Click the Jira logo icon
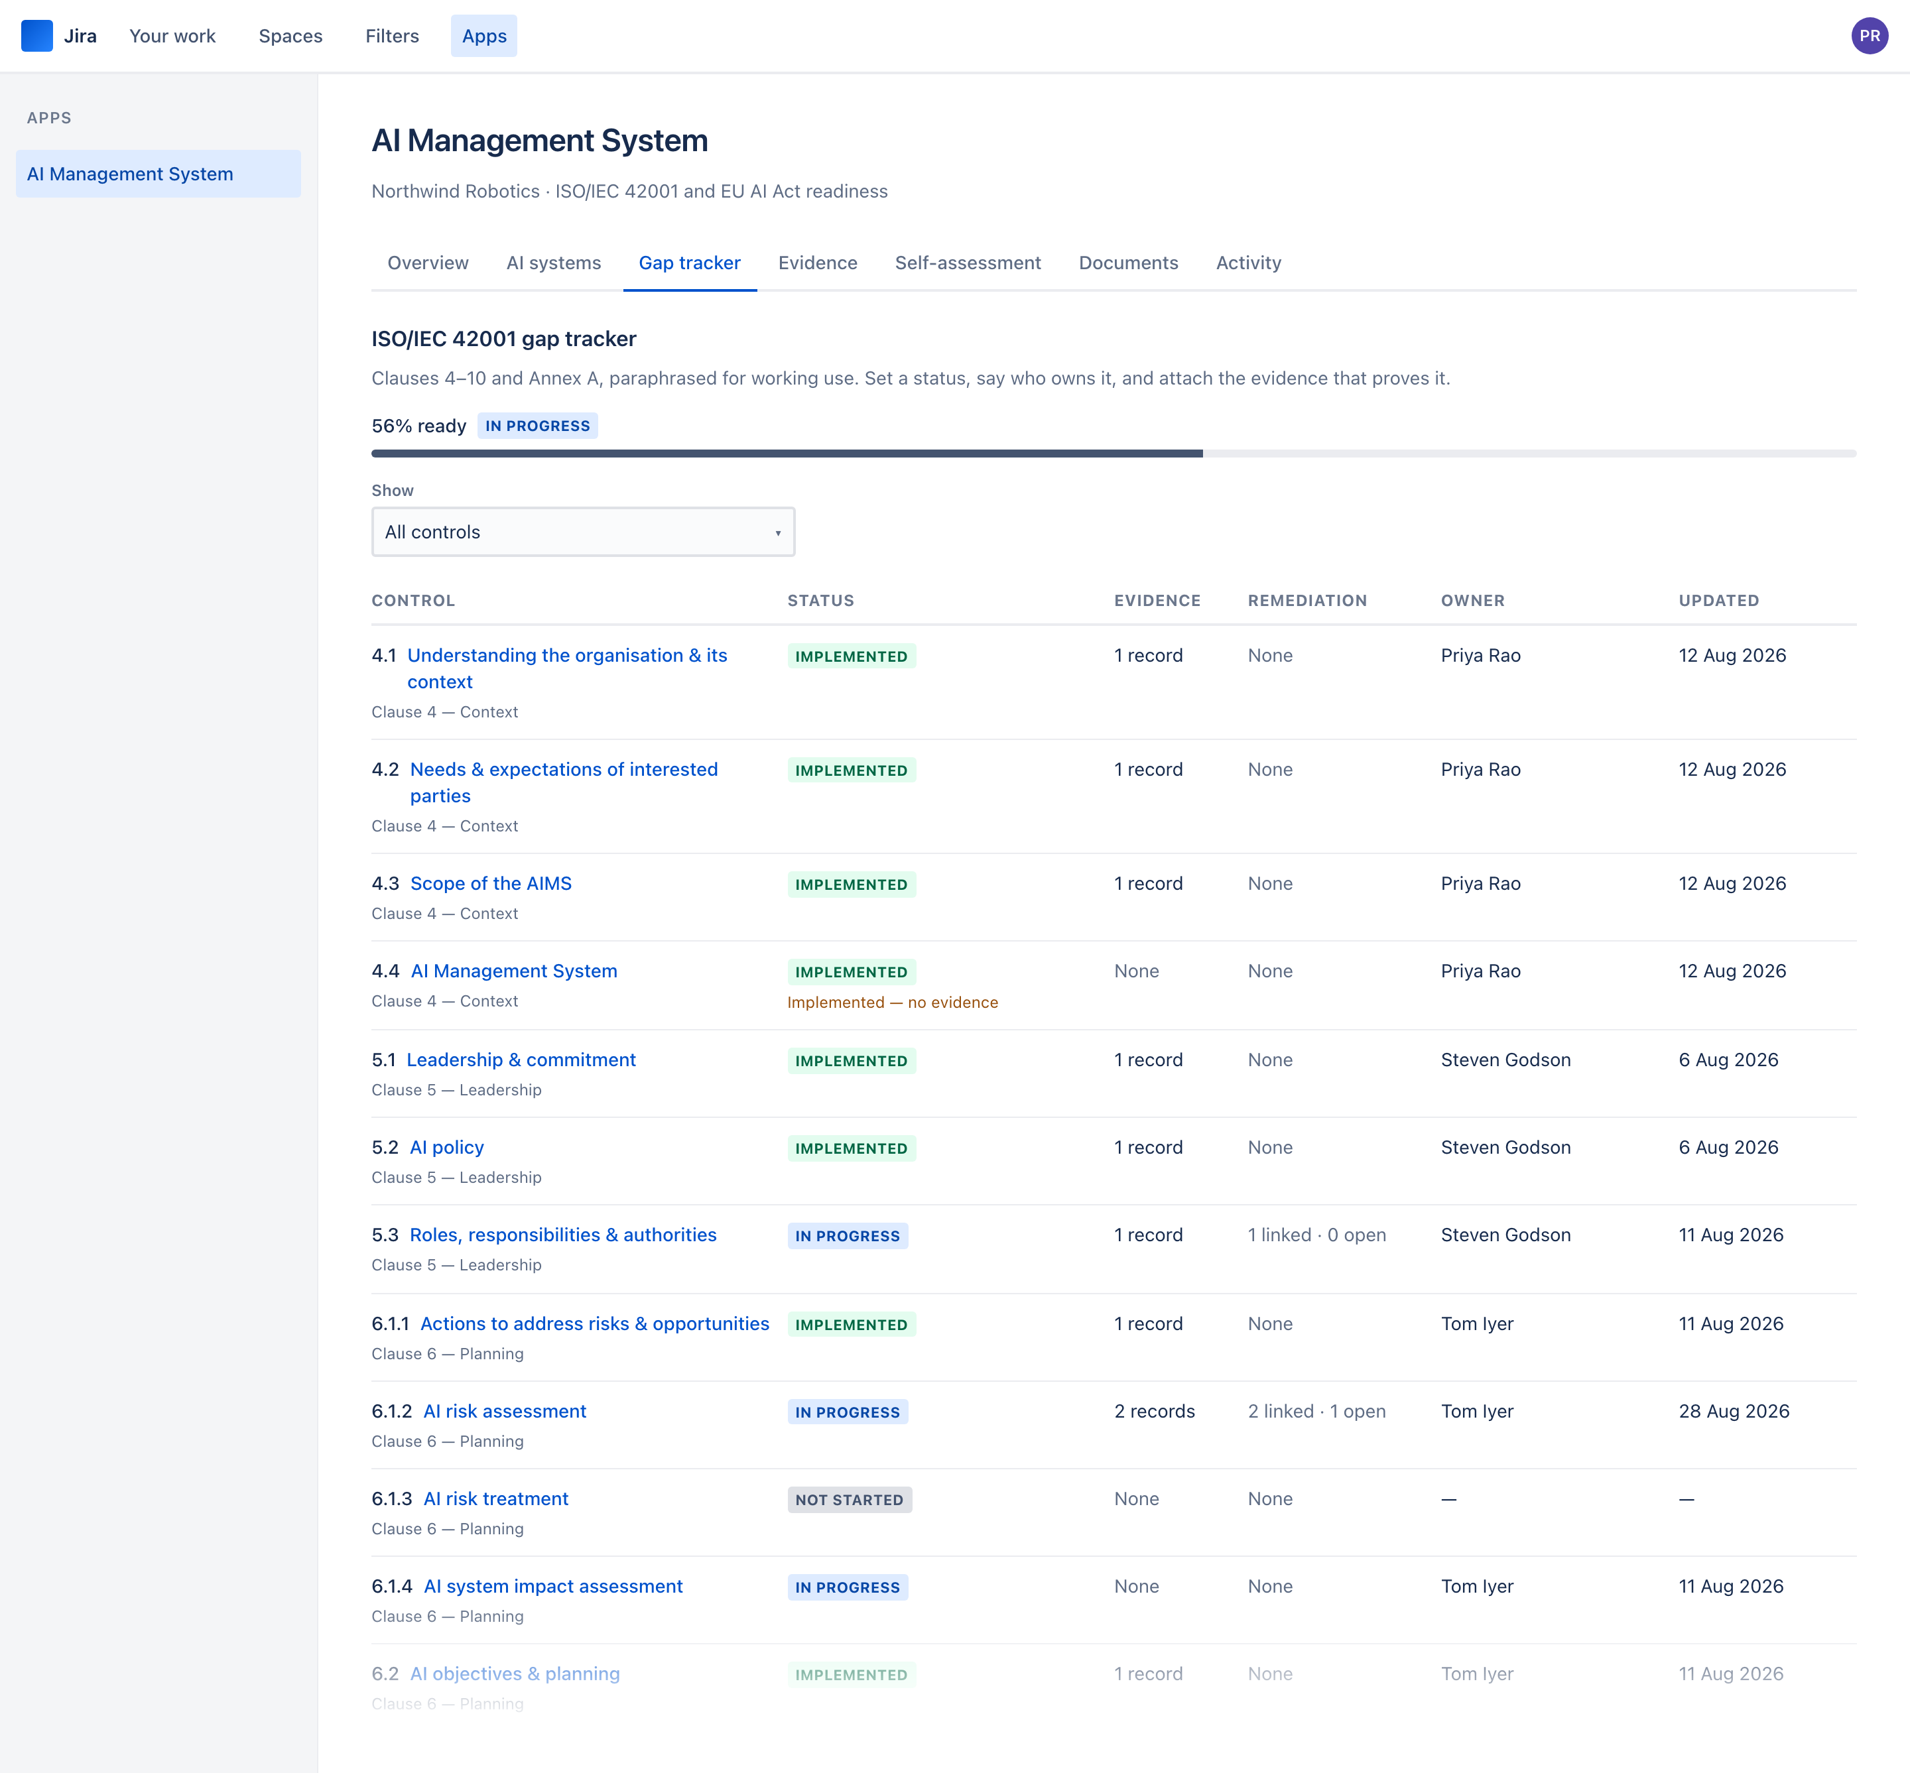 pos(36,36)
